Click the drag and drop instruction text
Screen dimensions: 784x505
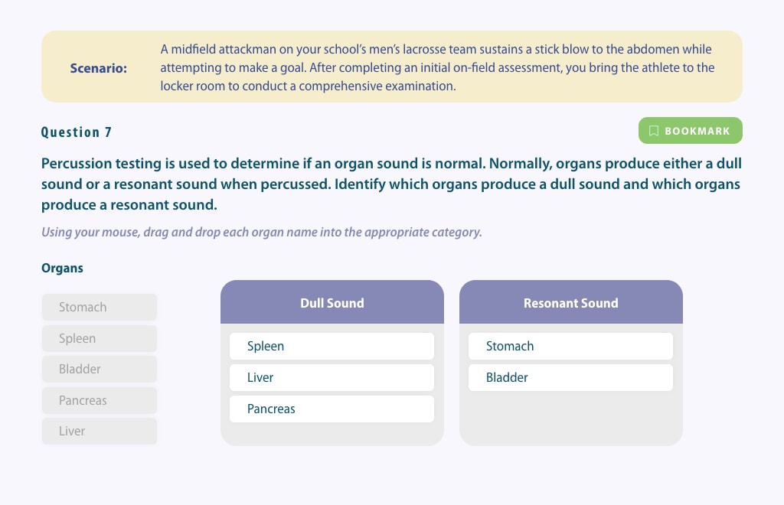click(262, 233)
